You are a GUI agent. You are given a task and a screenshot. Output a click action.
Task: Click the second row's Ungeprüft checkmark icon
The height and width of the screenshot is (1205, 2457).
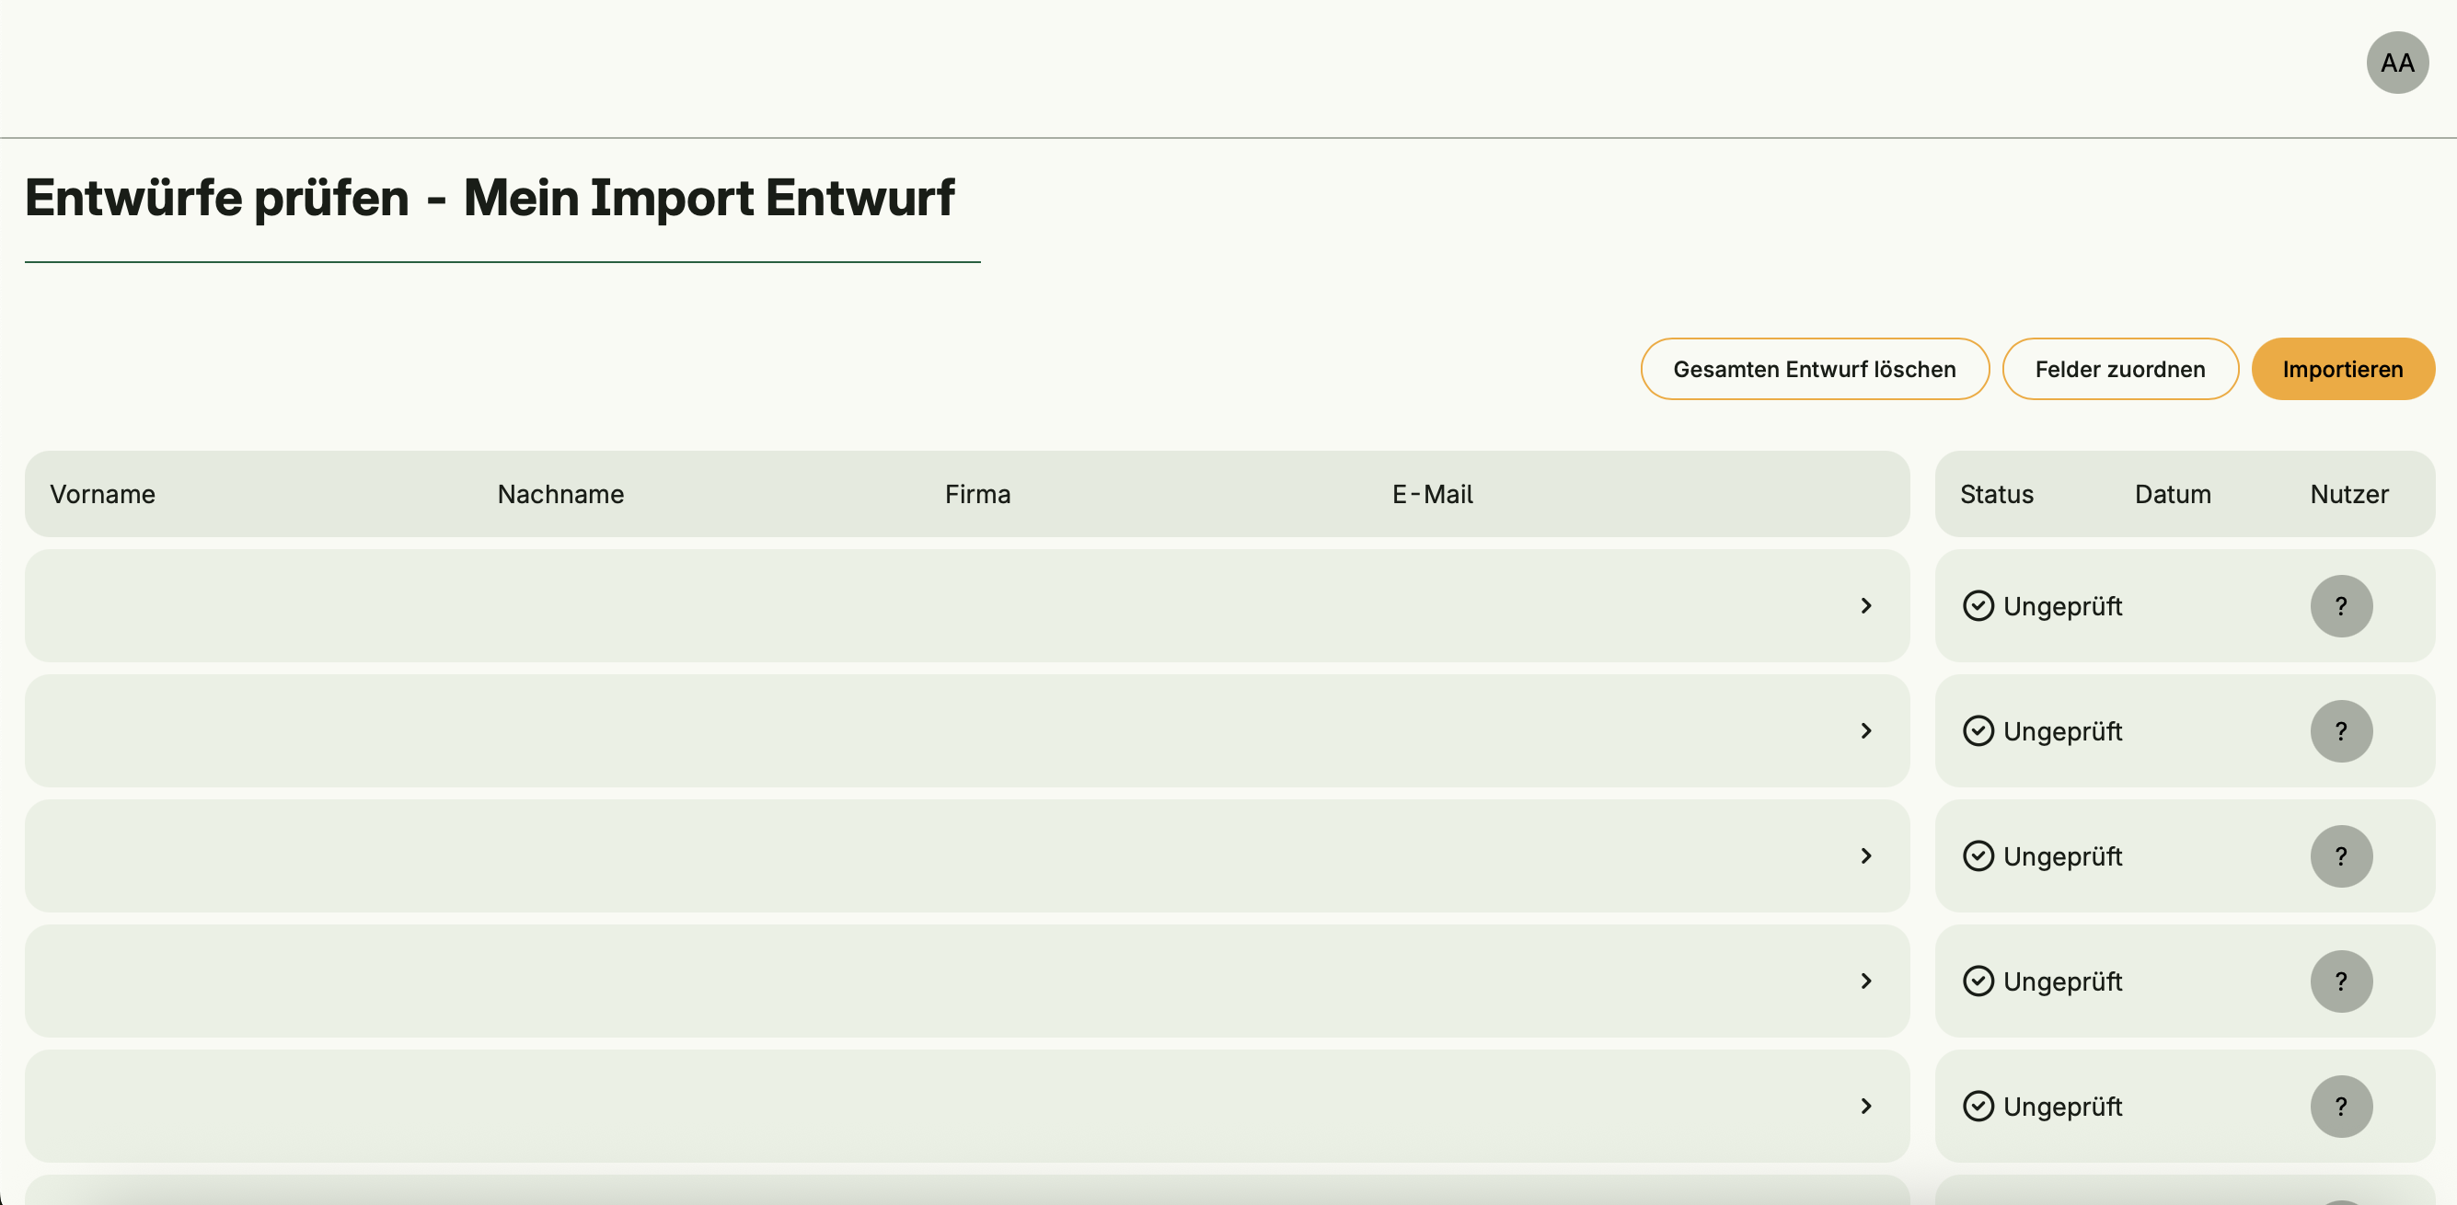pyautogui.click(x=1978, y=731)
